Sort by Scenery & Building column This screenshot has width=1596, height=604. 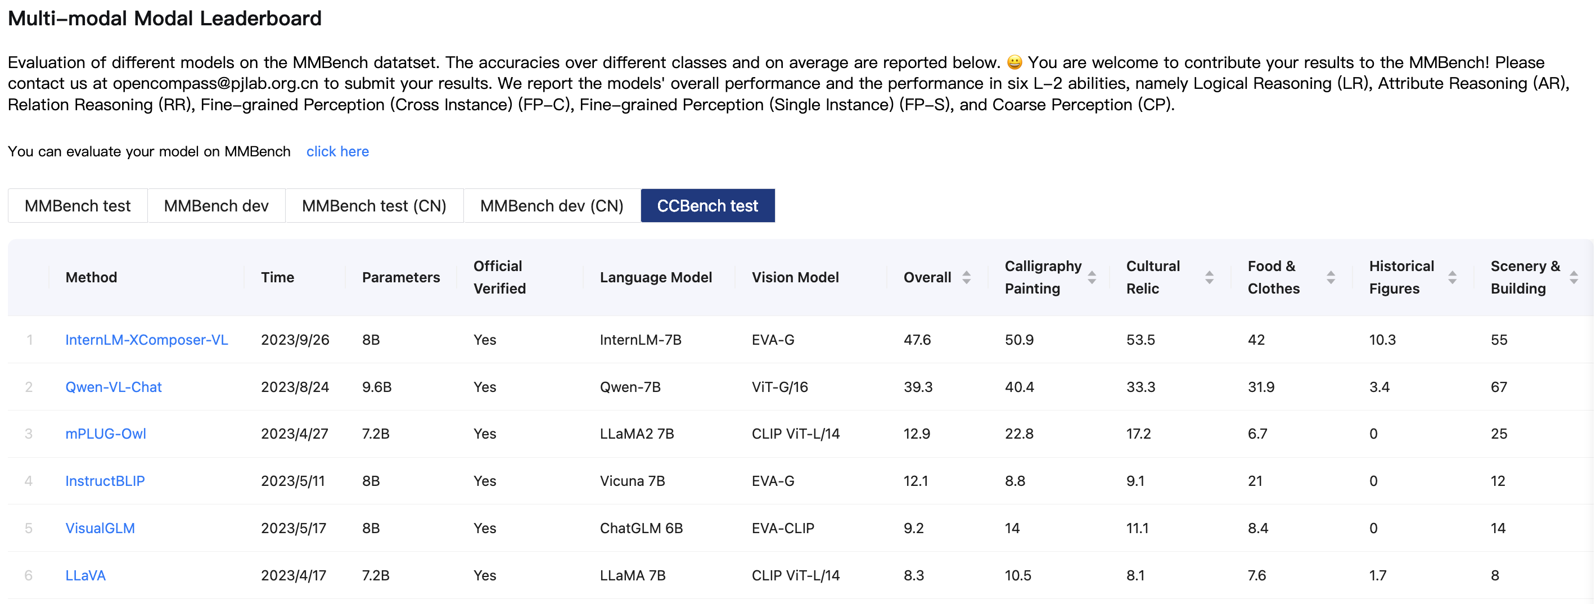coord(1573,277)
